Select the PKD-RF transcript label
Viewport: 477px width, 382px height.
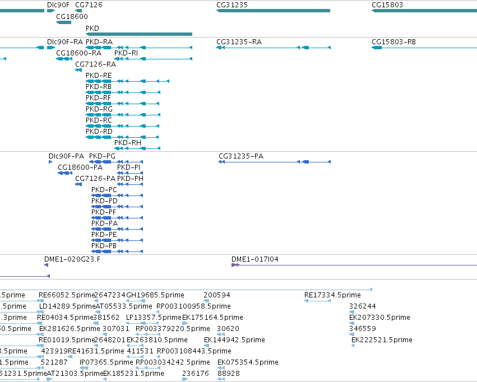(x=98, y=98)
